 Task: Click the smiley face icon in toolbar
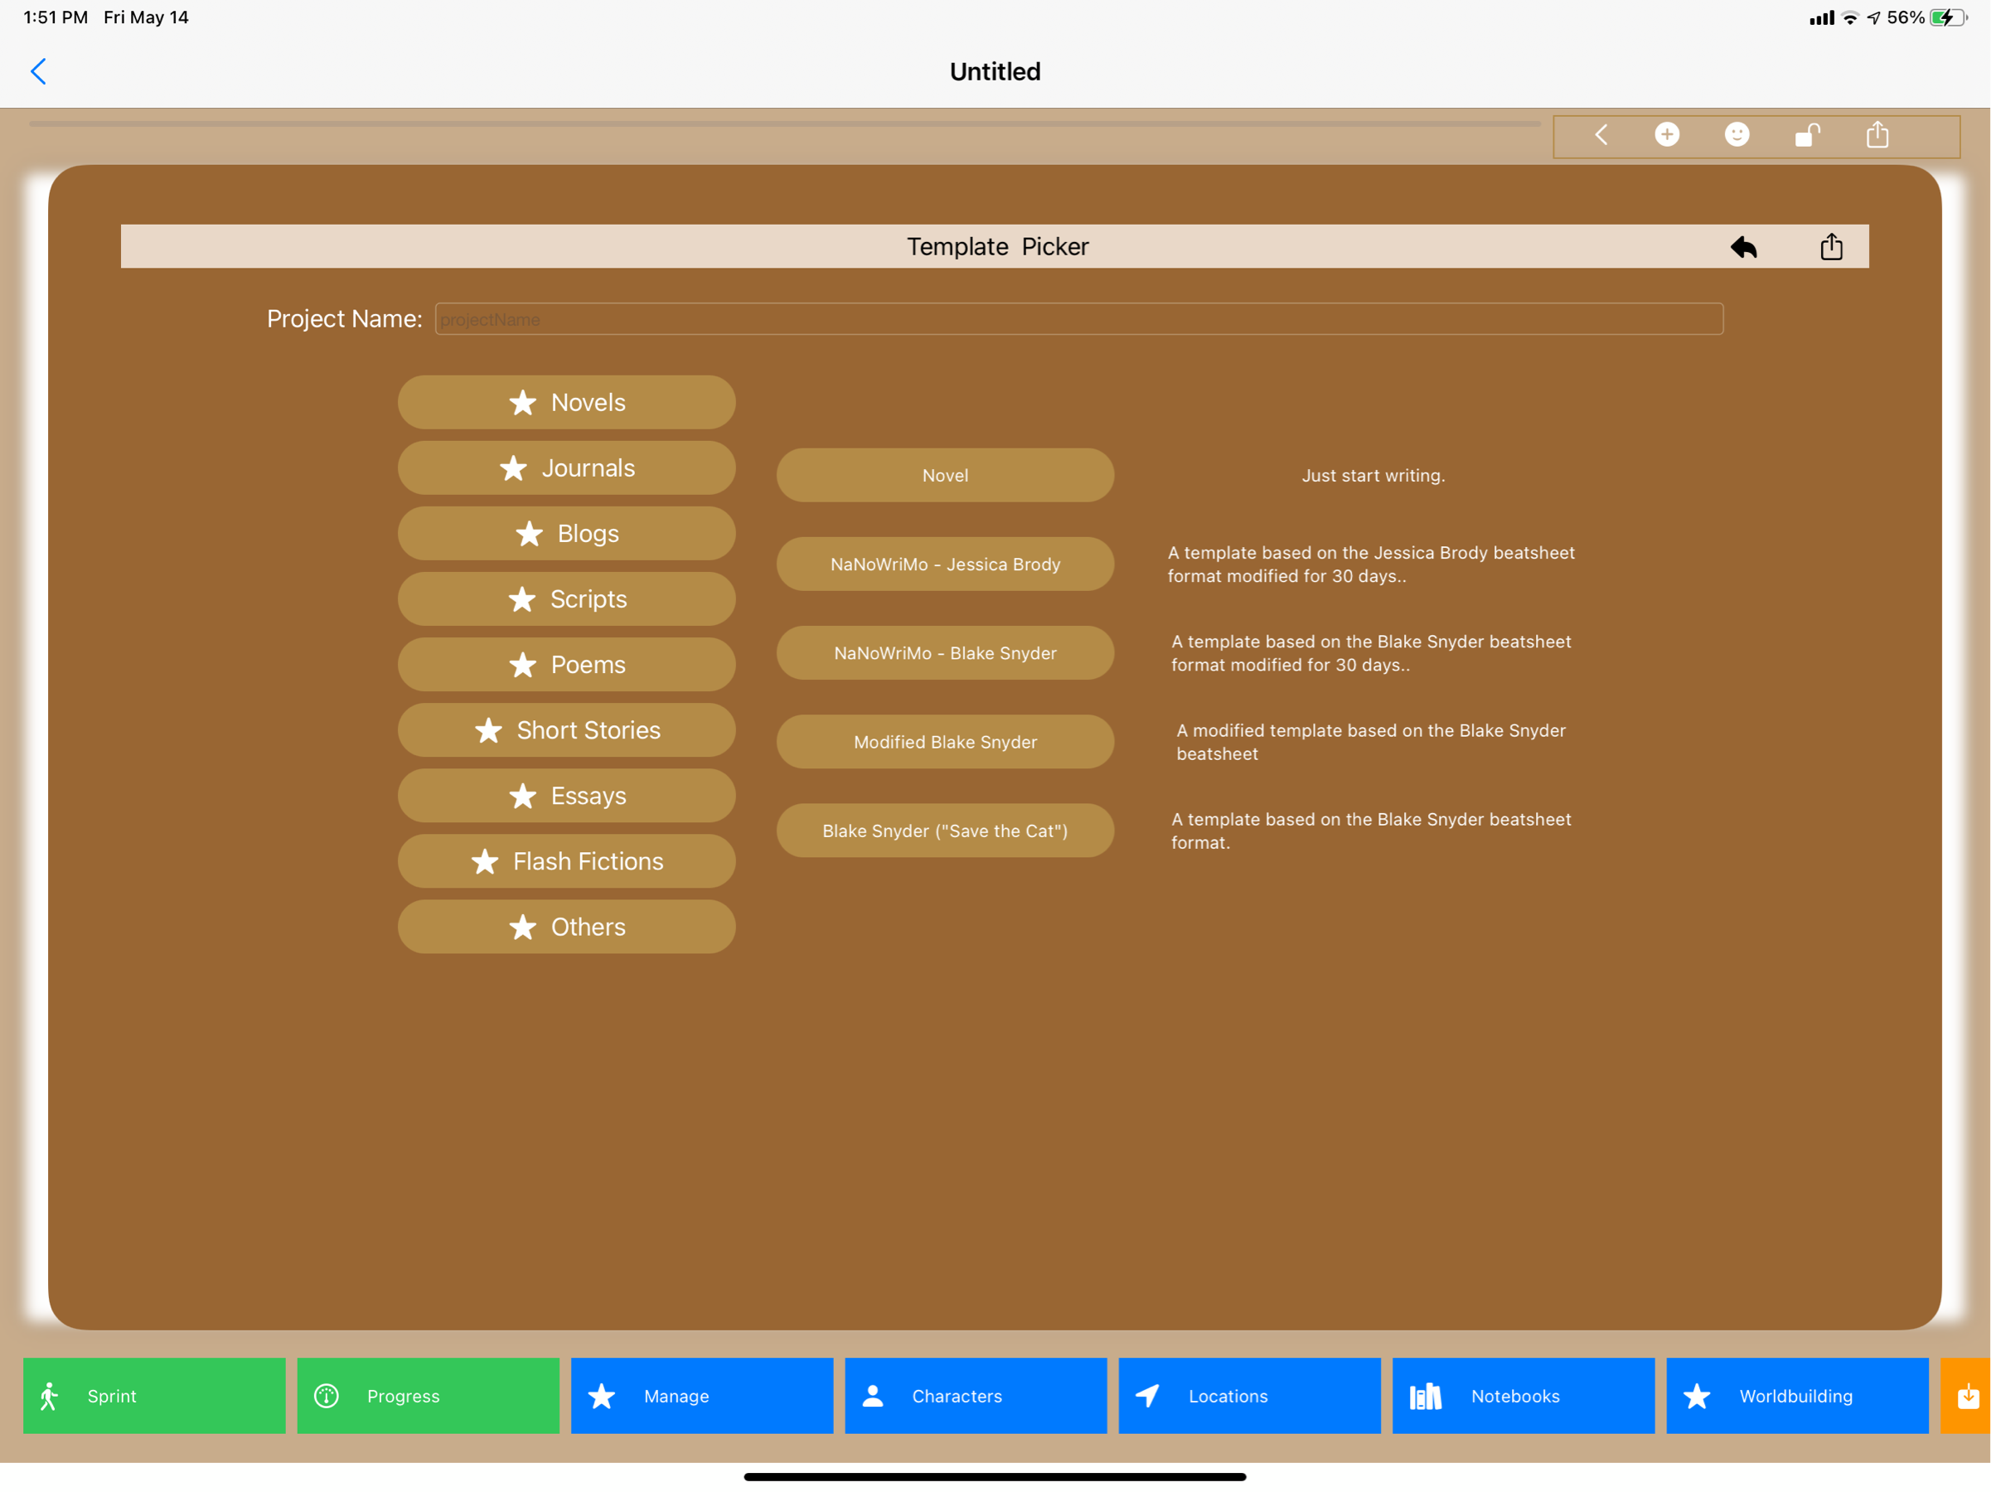point(1737,135)
